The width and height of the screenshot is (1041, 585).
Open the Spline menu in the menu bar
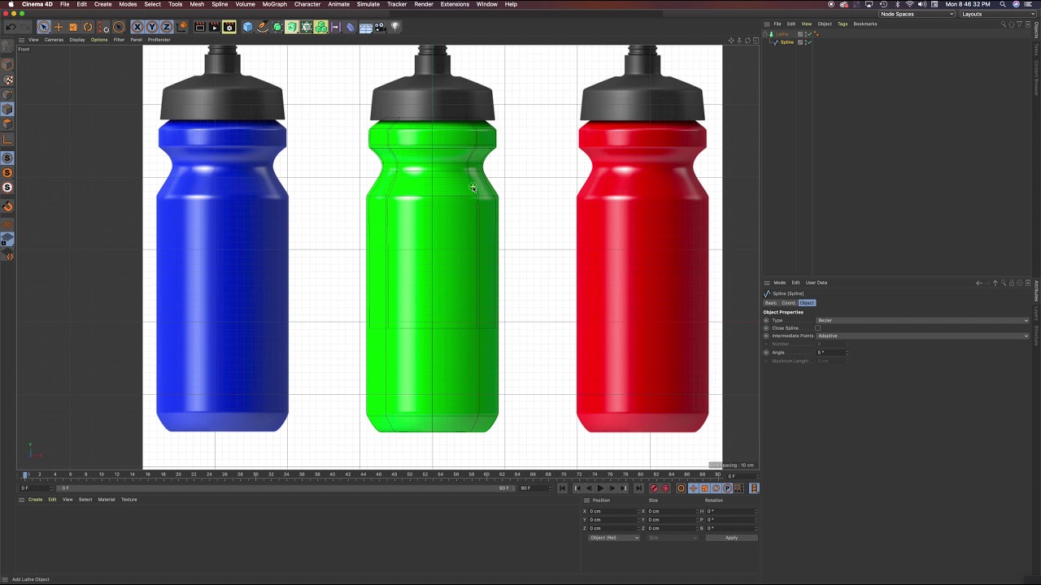[x=220, y=4]
